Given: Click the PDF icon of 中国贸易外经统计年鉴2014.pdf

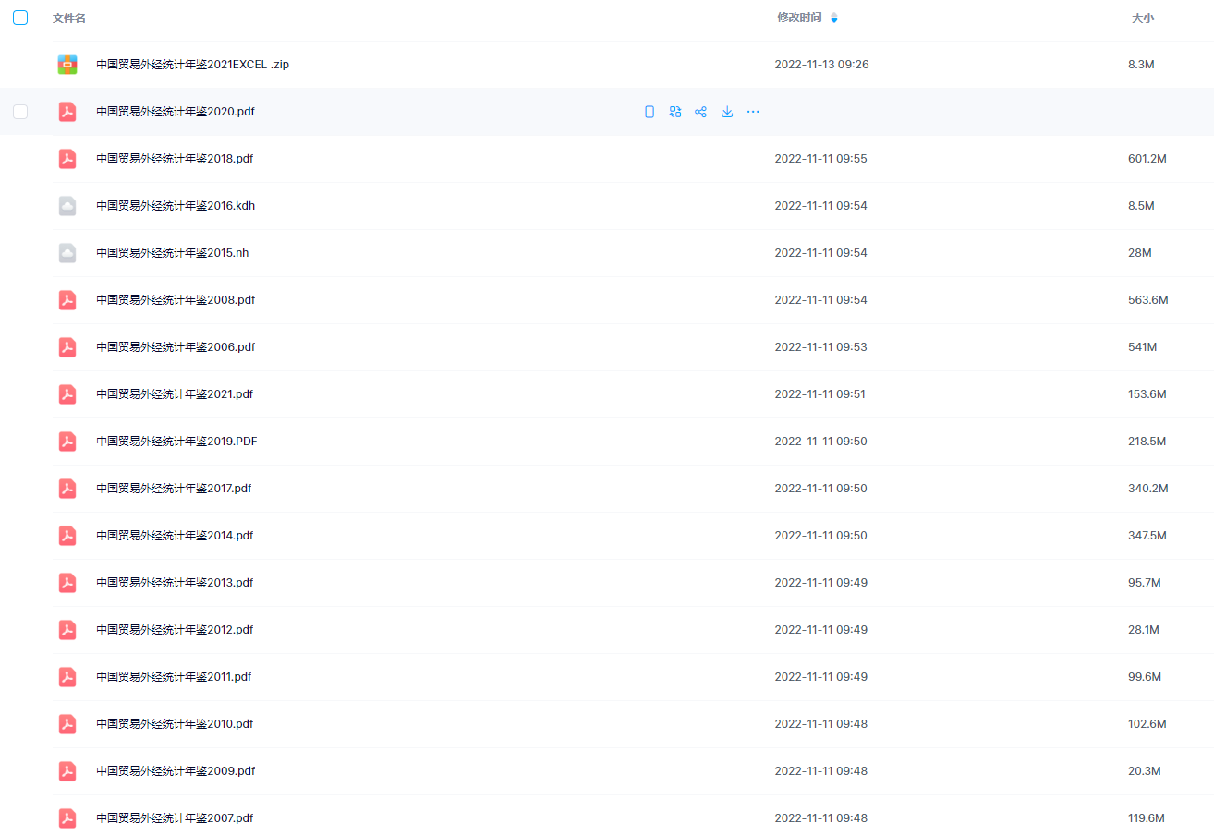Looking at the screenshot, I should click(x=67, y=536).
